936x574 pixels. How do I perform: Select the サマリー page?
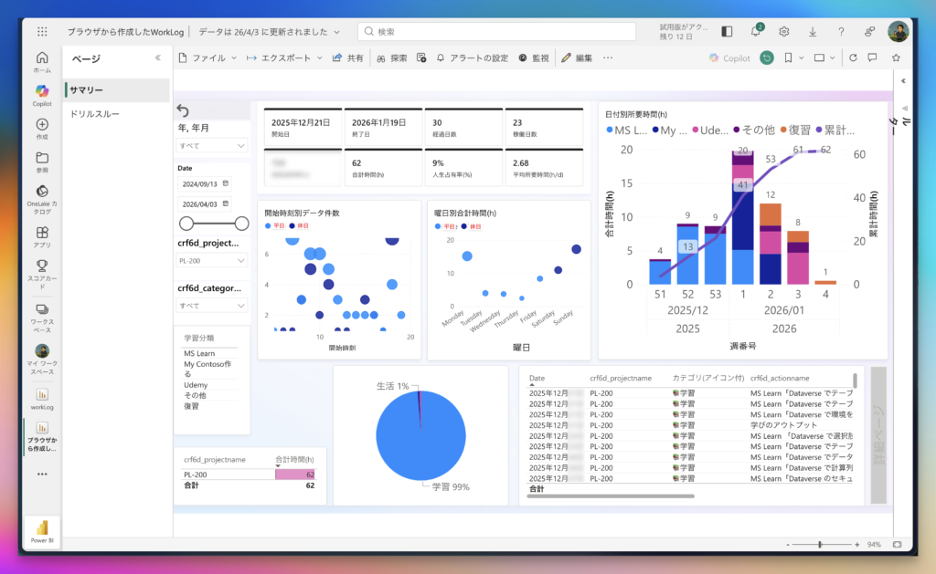pos(87,90)
